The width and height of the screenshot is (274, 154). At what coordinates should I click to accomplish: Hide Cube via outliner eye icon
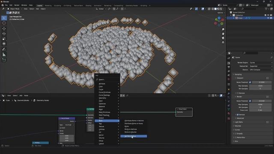(x=268, y=18)
